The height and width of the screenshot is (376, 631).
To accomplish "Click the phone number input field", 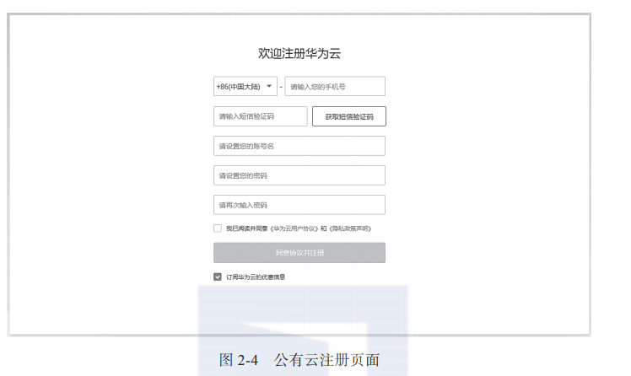I will pyautogui.click(x=335, y=87).
